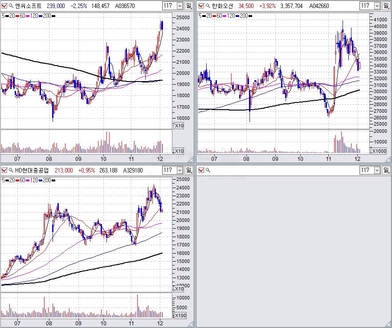The width and height of the screenshot is (392, 328).
Task: Click the magnifier icon next to HD현대중공업
Action: [11, 170]
